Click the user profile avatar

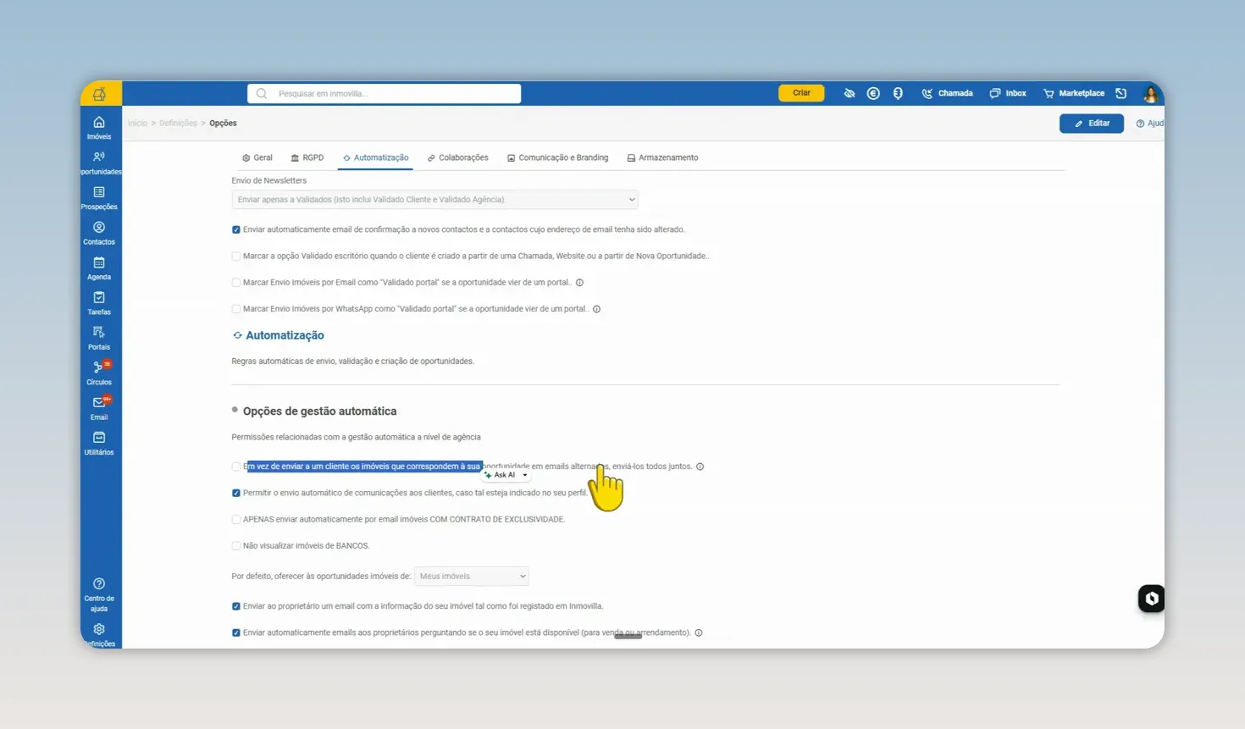(x=1150, y=93)
